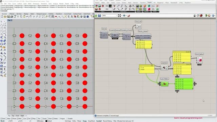The image size is (217, 122).
Task: Click Grasshopper sketch pencil icon
Action: coord(129,16)
